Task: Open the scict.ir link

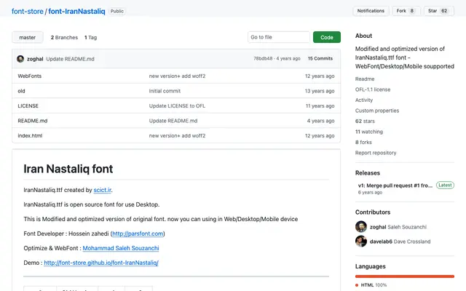Action: click(x=102, y=190)
